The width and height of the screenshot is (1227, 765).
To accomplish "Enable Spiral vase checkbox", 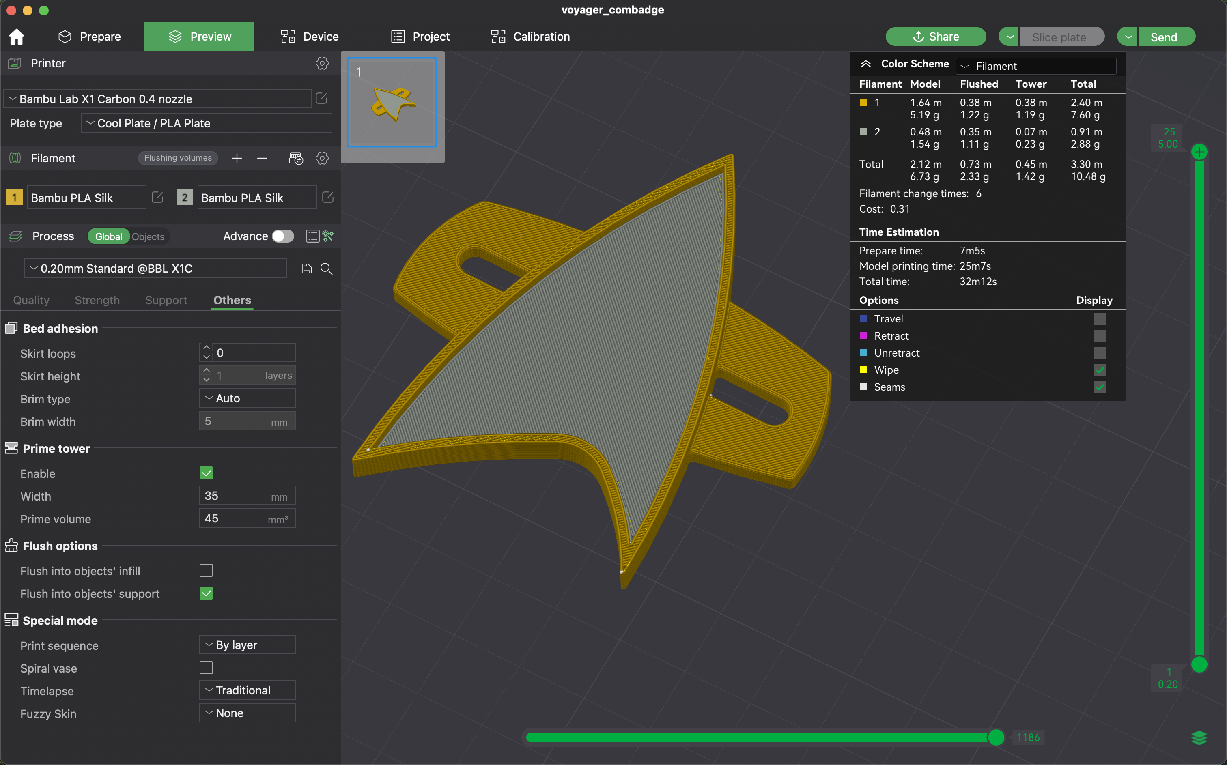I will tap(206, 668).
